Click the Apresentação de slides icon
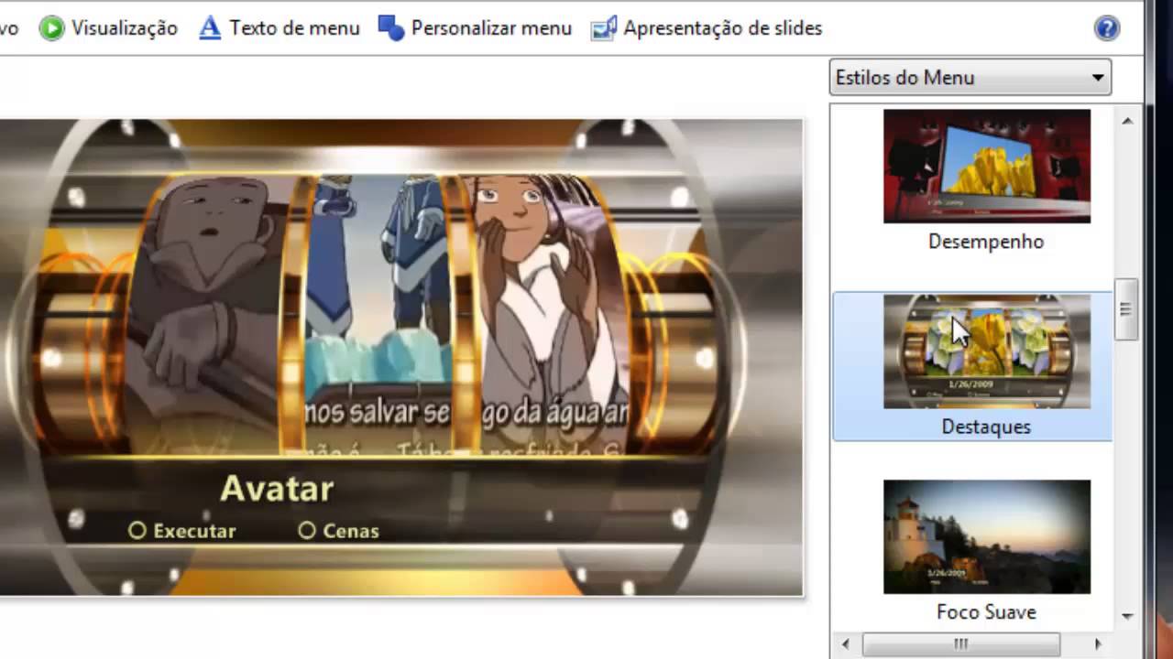1173x659 pixels. 603,28
